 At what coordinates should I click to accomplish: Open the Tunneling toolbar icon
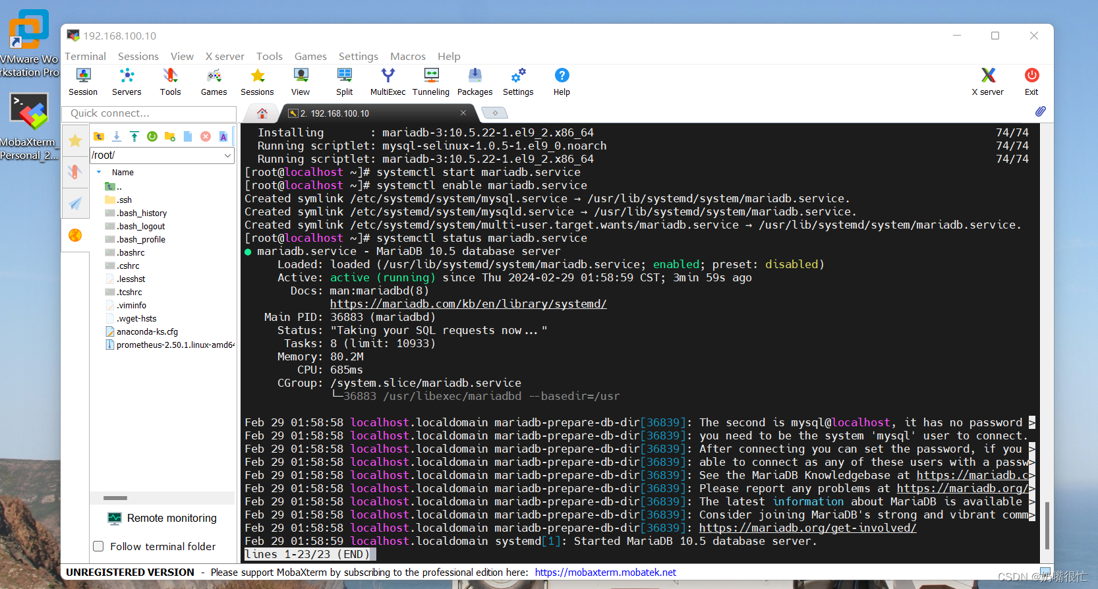click(x=431, y=82)
